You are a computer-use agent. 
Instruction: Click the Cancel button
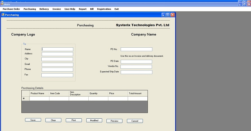coord(135,121)
